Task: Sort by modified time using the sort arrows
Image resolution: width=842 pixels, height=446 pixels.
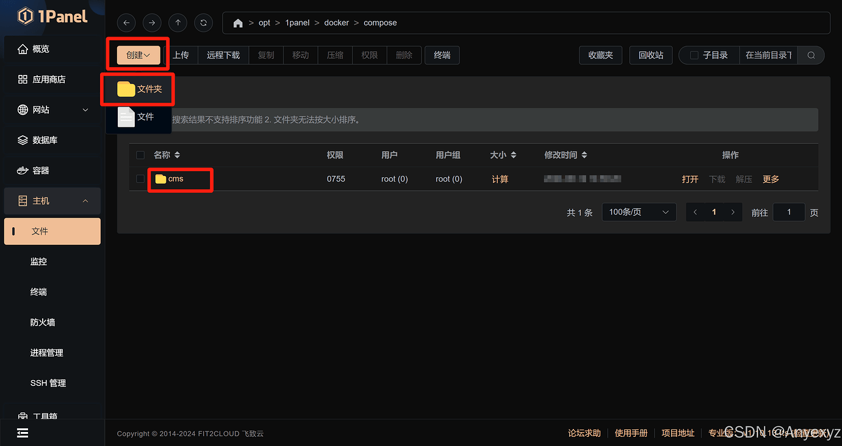Action: pos(584,155)
